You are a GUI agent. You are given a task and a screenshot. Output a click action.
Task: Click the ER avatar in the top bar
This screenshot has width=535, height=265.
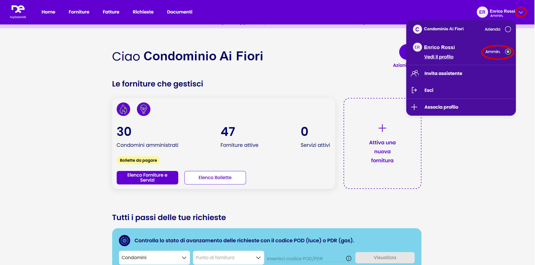coord(482,12)
